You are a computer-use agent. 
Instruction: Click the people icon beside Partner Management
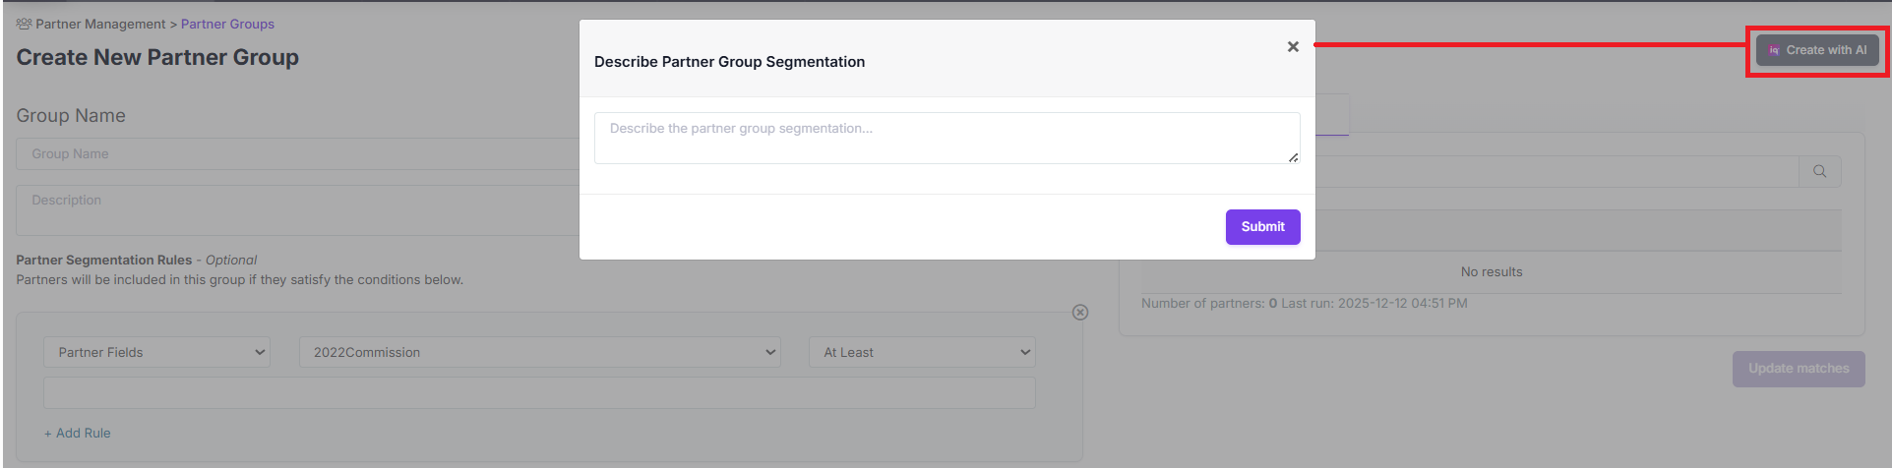[24, 24]
